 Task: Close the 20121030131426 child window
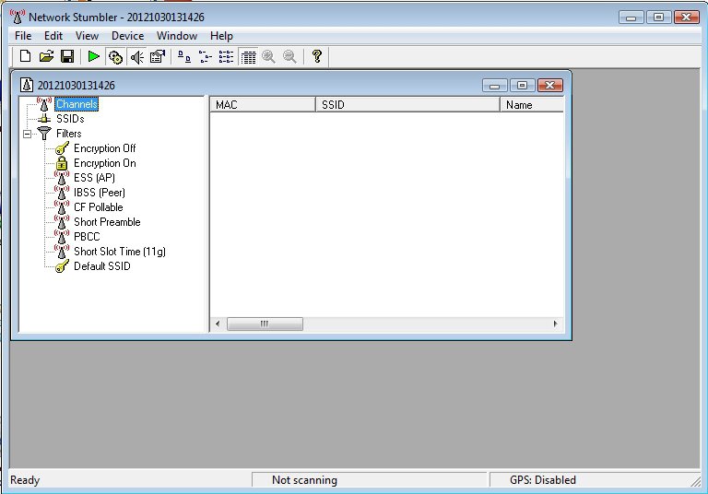(550, 86)
